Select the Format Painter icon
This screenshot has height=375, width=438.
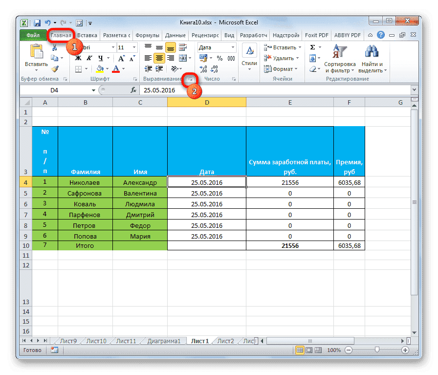tap(54, 69)
